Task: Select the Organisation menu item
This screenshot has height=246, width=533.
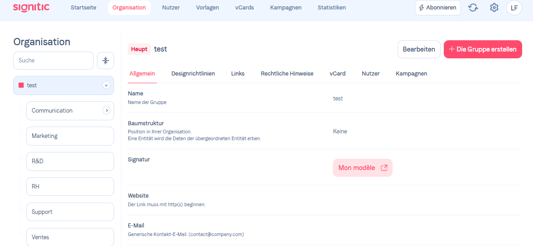Action: [129, 8]
